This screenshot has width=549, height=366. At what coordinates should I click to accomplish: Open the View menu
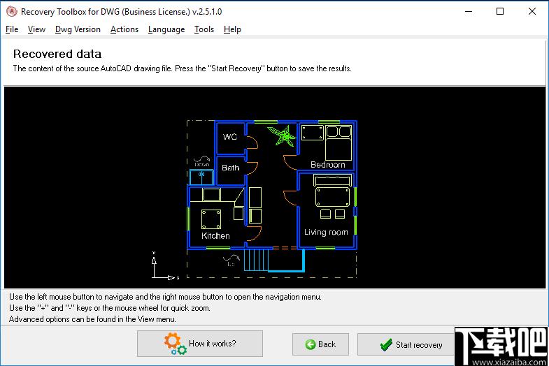point(36,29)
